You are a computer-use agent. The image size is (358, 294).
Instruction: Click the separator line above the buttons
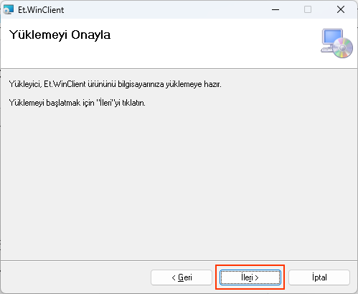point(179,260)
